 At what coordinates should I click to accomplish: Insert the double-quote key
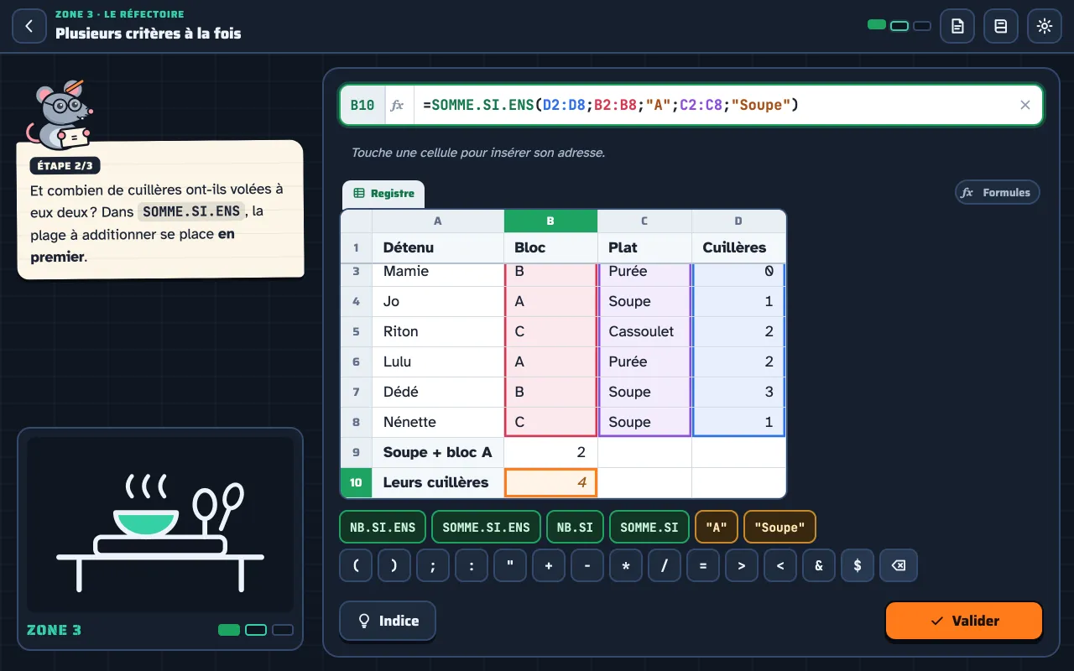(510, 565)
